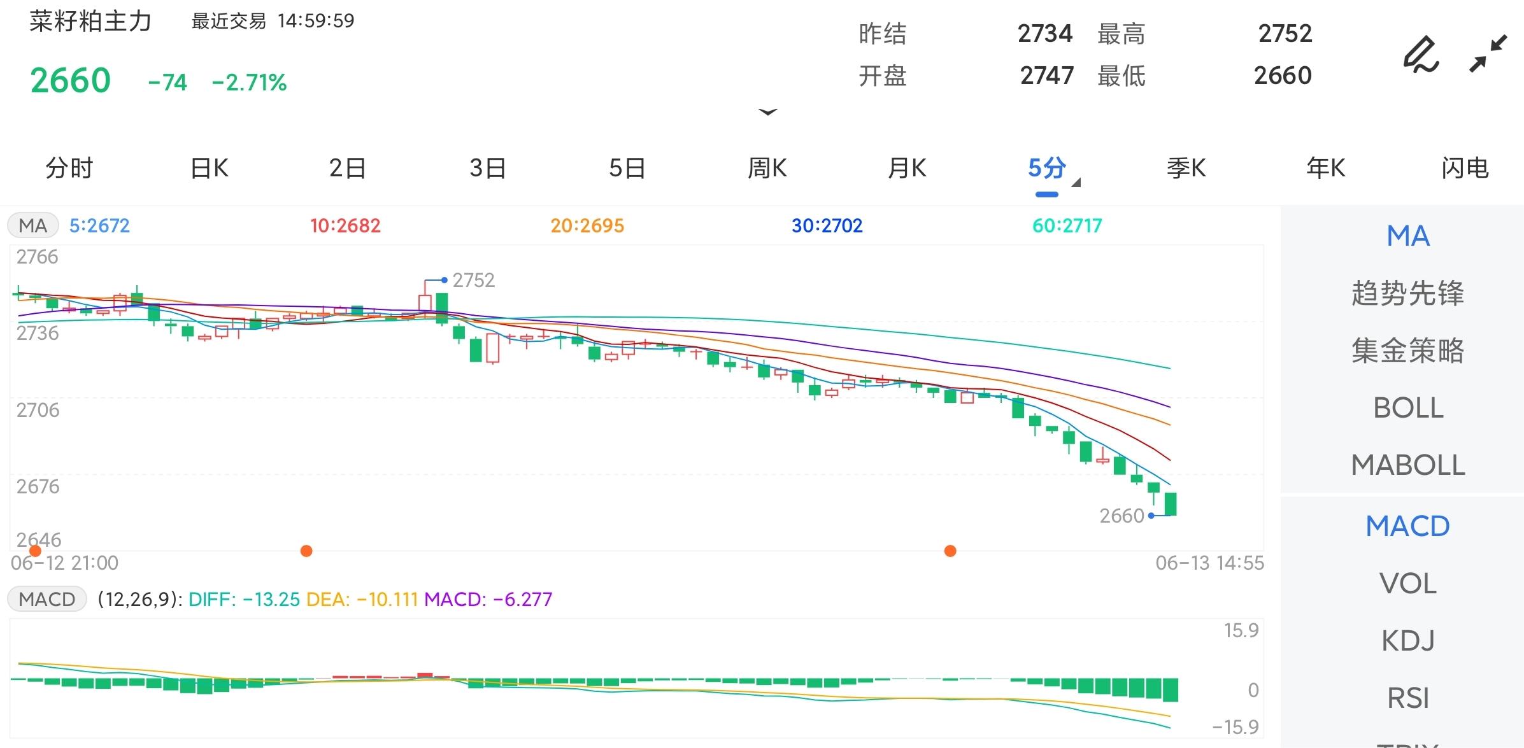Click the middle orange timeline dot
This screenshot has width=1524, height=748.
tap(306, 551)
